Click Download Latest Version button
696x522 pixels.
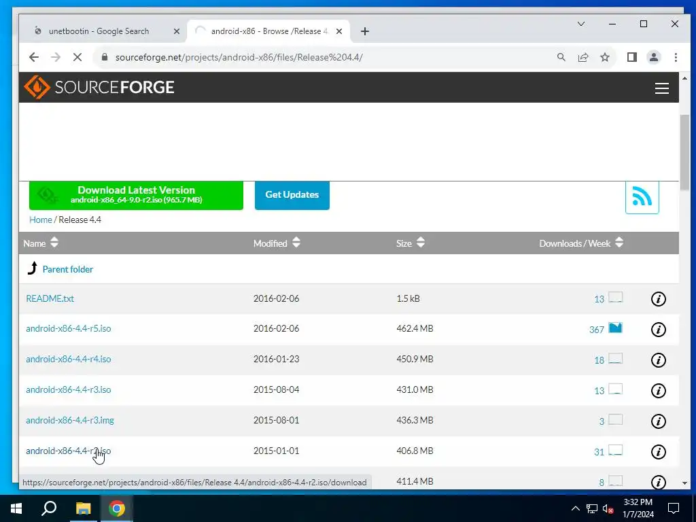pyautogui.click(x=136, y=195)
